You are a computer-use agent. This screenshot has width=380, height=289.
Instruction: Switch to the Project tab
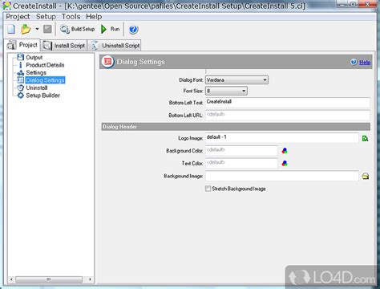(22, 45)
